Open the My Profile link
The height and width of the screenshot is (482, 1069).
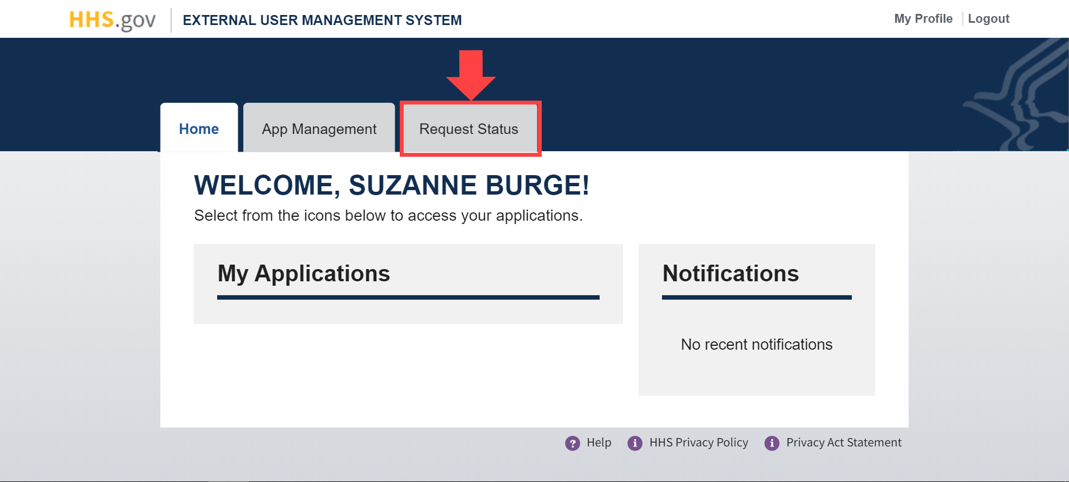(923, 18)
